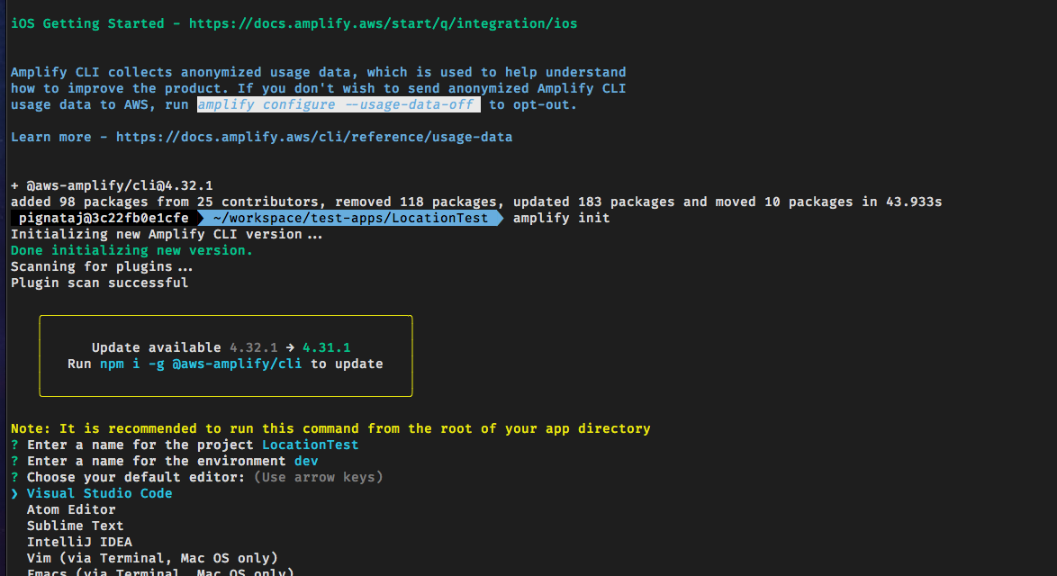Choose Vim (via Terminal, Mac OS only)
1057x576 pixels.
click(152, 558)
